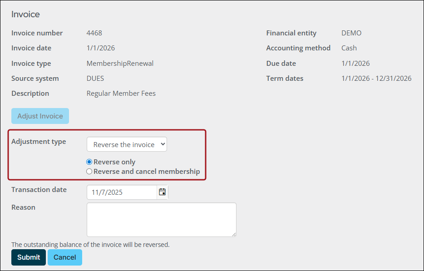Image resolution: width=424 pixels, height=271 pixels.
Task: Click the MembershipRenewal invoice type value
Action: tap(120, 63)
